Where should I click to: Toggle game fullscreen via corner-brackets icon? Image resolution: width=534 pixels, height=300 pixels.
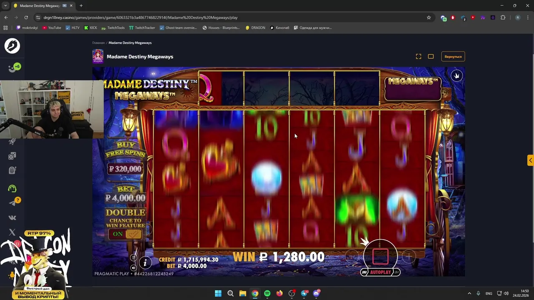point(418,57)
